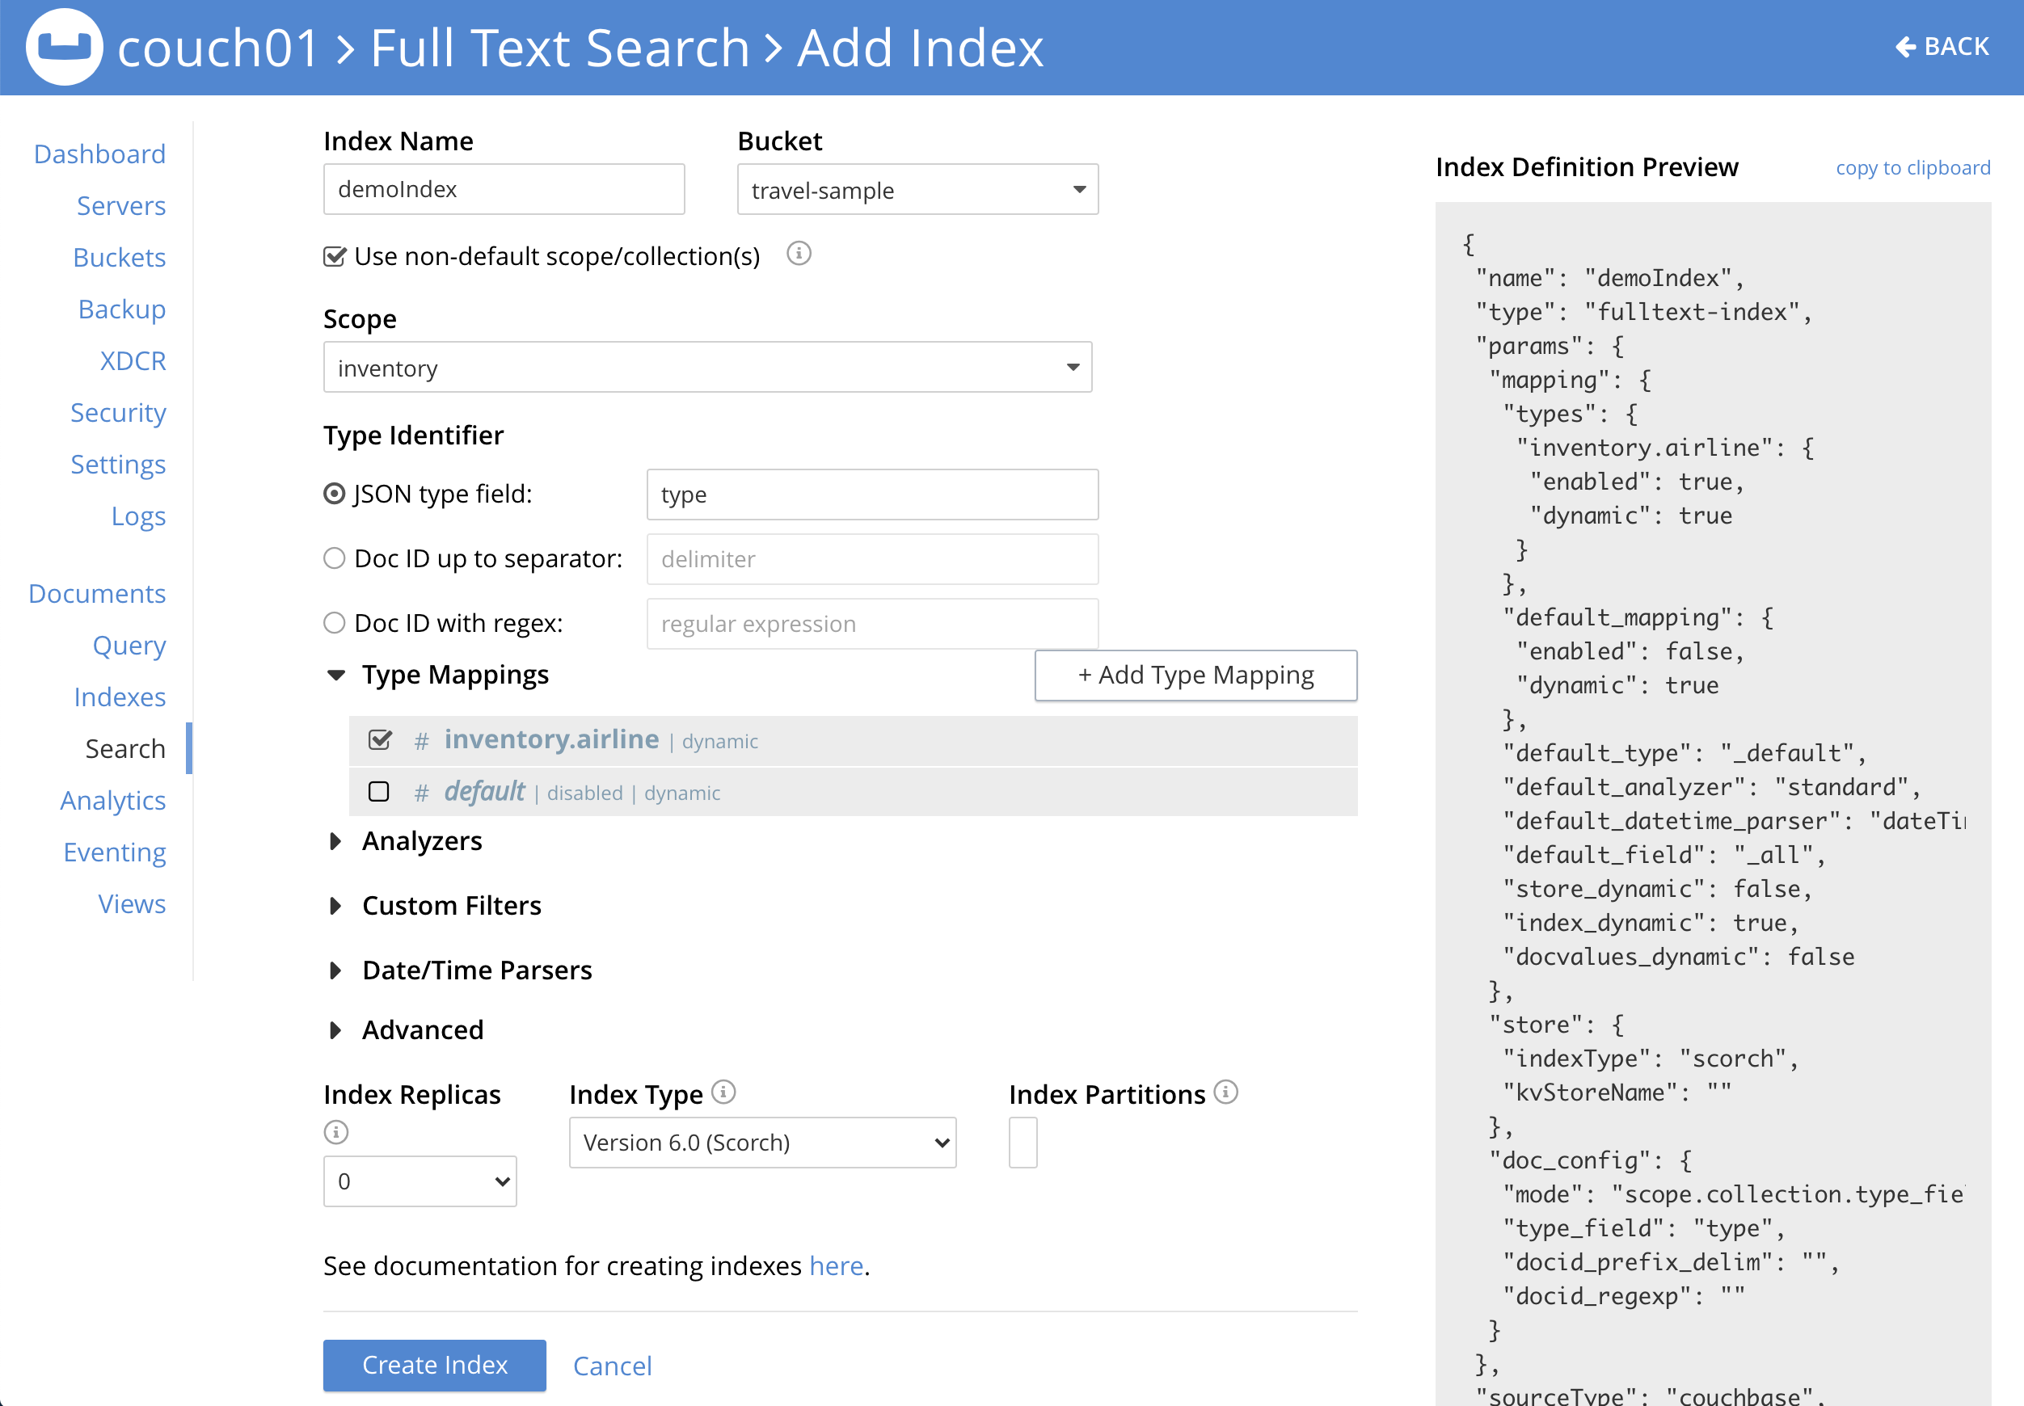Screen dimensions: 2024x1406
Task: Click hash icon beside default mapping
Action: pos(421,793)
